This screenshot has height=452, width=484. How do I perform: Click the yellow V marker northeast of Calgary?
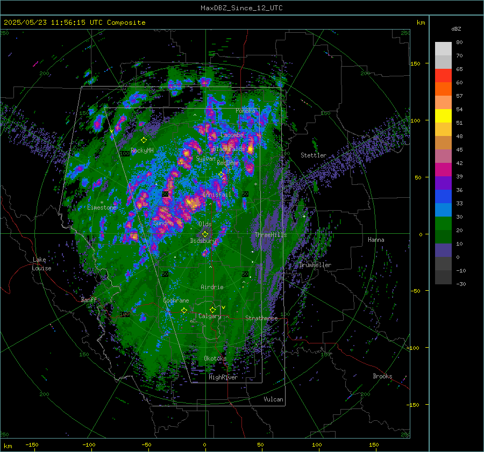(x=223, y=307)
